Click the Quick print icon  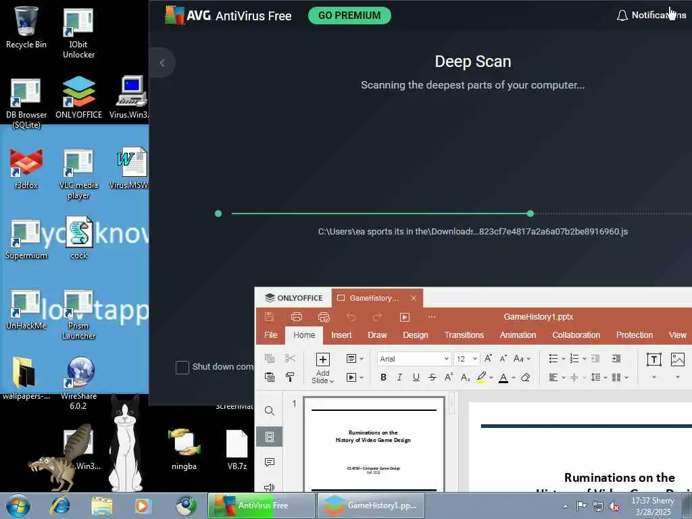pyautogui.click(x=324, y=317)
